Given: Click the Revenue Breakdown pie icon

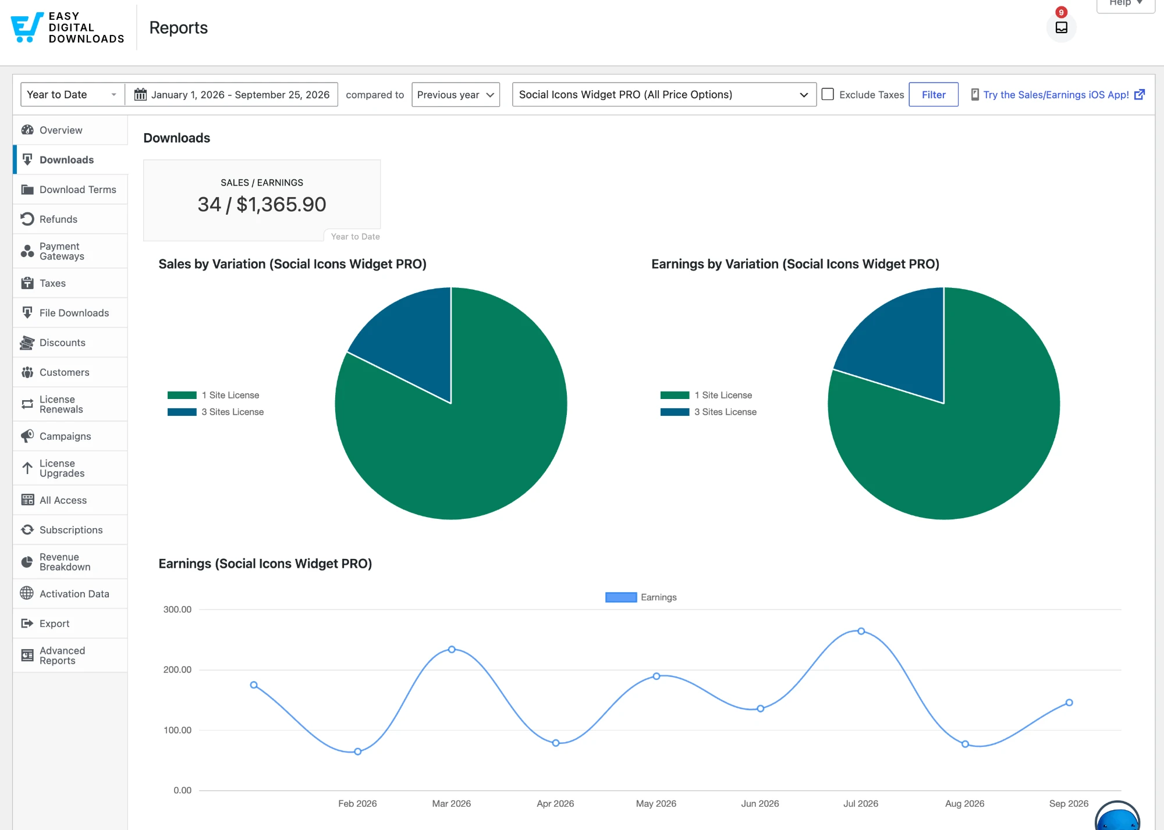Looking at the screenshot, I should 27,562.
